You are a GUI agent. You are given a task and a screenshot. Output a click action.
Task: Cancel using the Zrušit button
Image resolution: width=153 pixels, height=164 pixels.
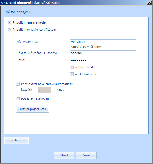[86, 155]
